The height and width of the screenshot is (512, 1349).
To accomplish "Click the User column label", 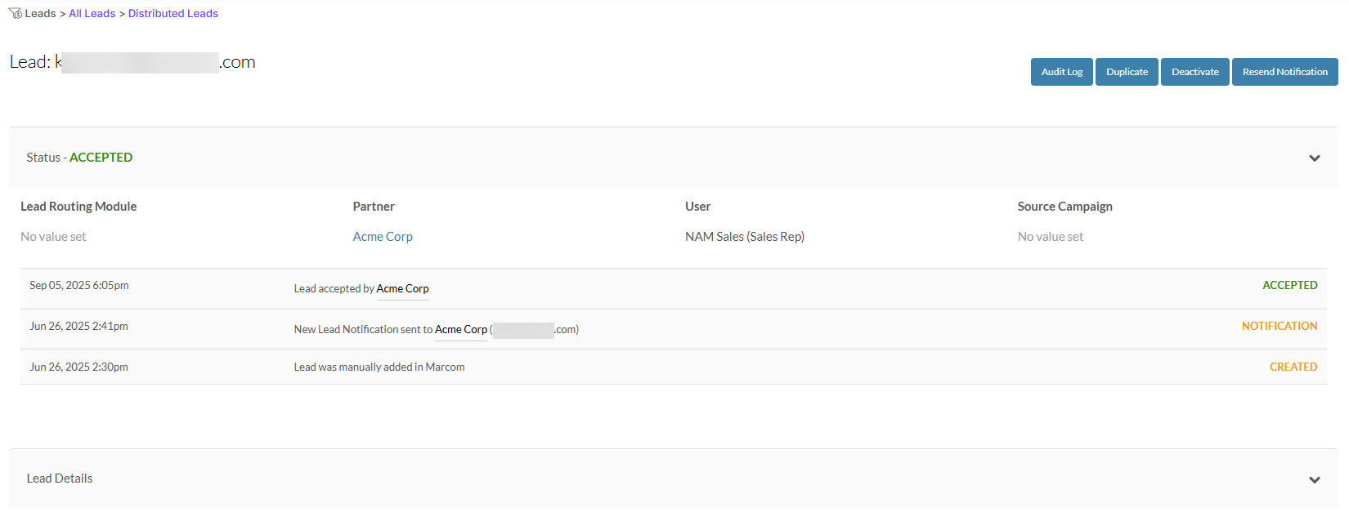I will 697,207.
